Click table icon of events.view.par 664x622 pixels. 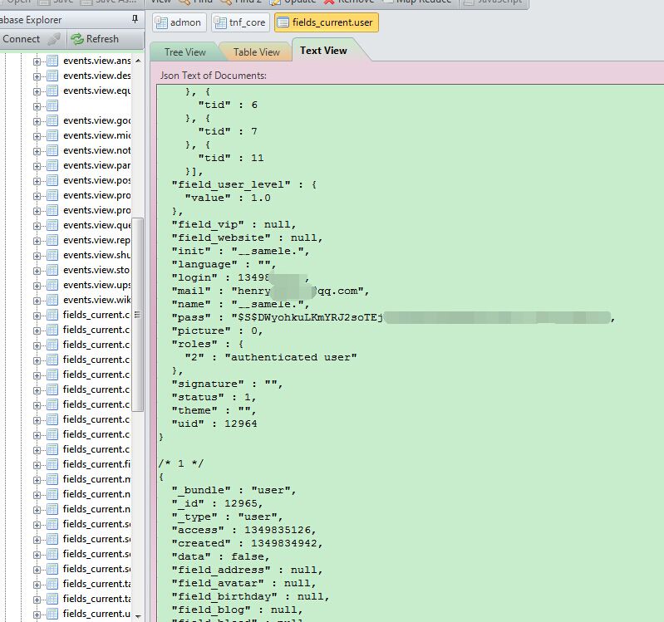coord(52,165)
